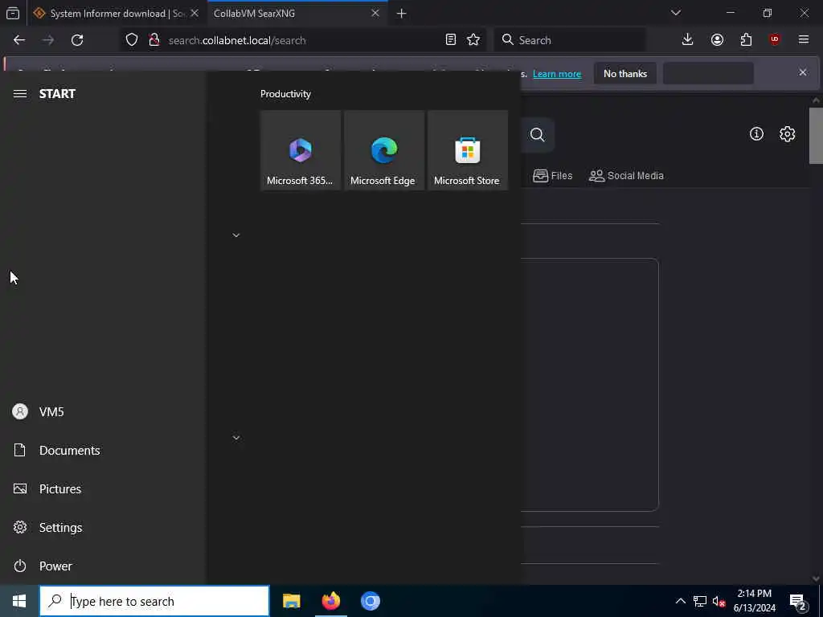Open the Firefox downloads panel
823x617 pixels.
pos(688,40)
